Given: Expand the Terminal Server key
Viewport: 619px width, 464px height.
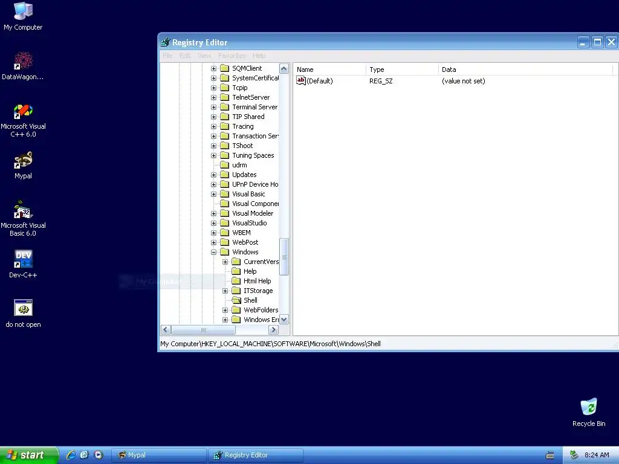Looking at the screenshot, I should (x=213, y=107).
